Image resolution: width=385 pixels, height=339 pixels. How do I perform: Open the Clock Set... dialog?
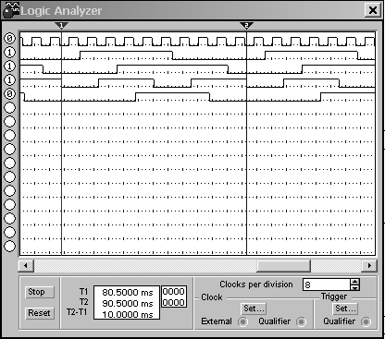(254, 309)
